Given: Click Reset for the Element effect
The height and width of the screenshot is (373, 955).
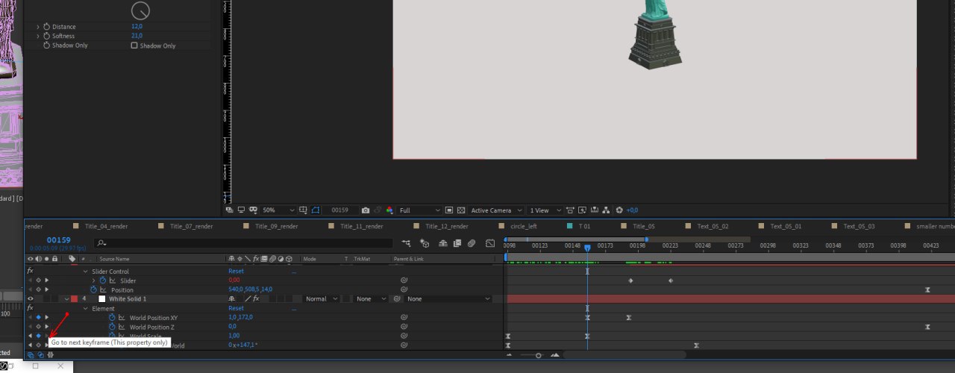Looking at the screenshot, I should click(x=236, y=308).
